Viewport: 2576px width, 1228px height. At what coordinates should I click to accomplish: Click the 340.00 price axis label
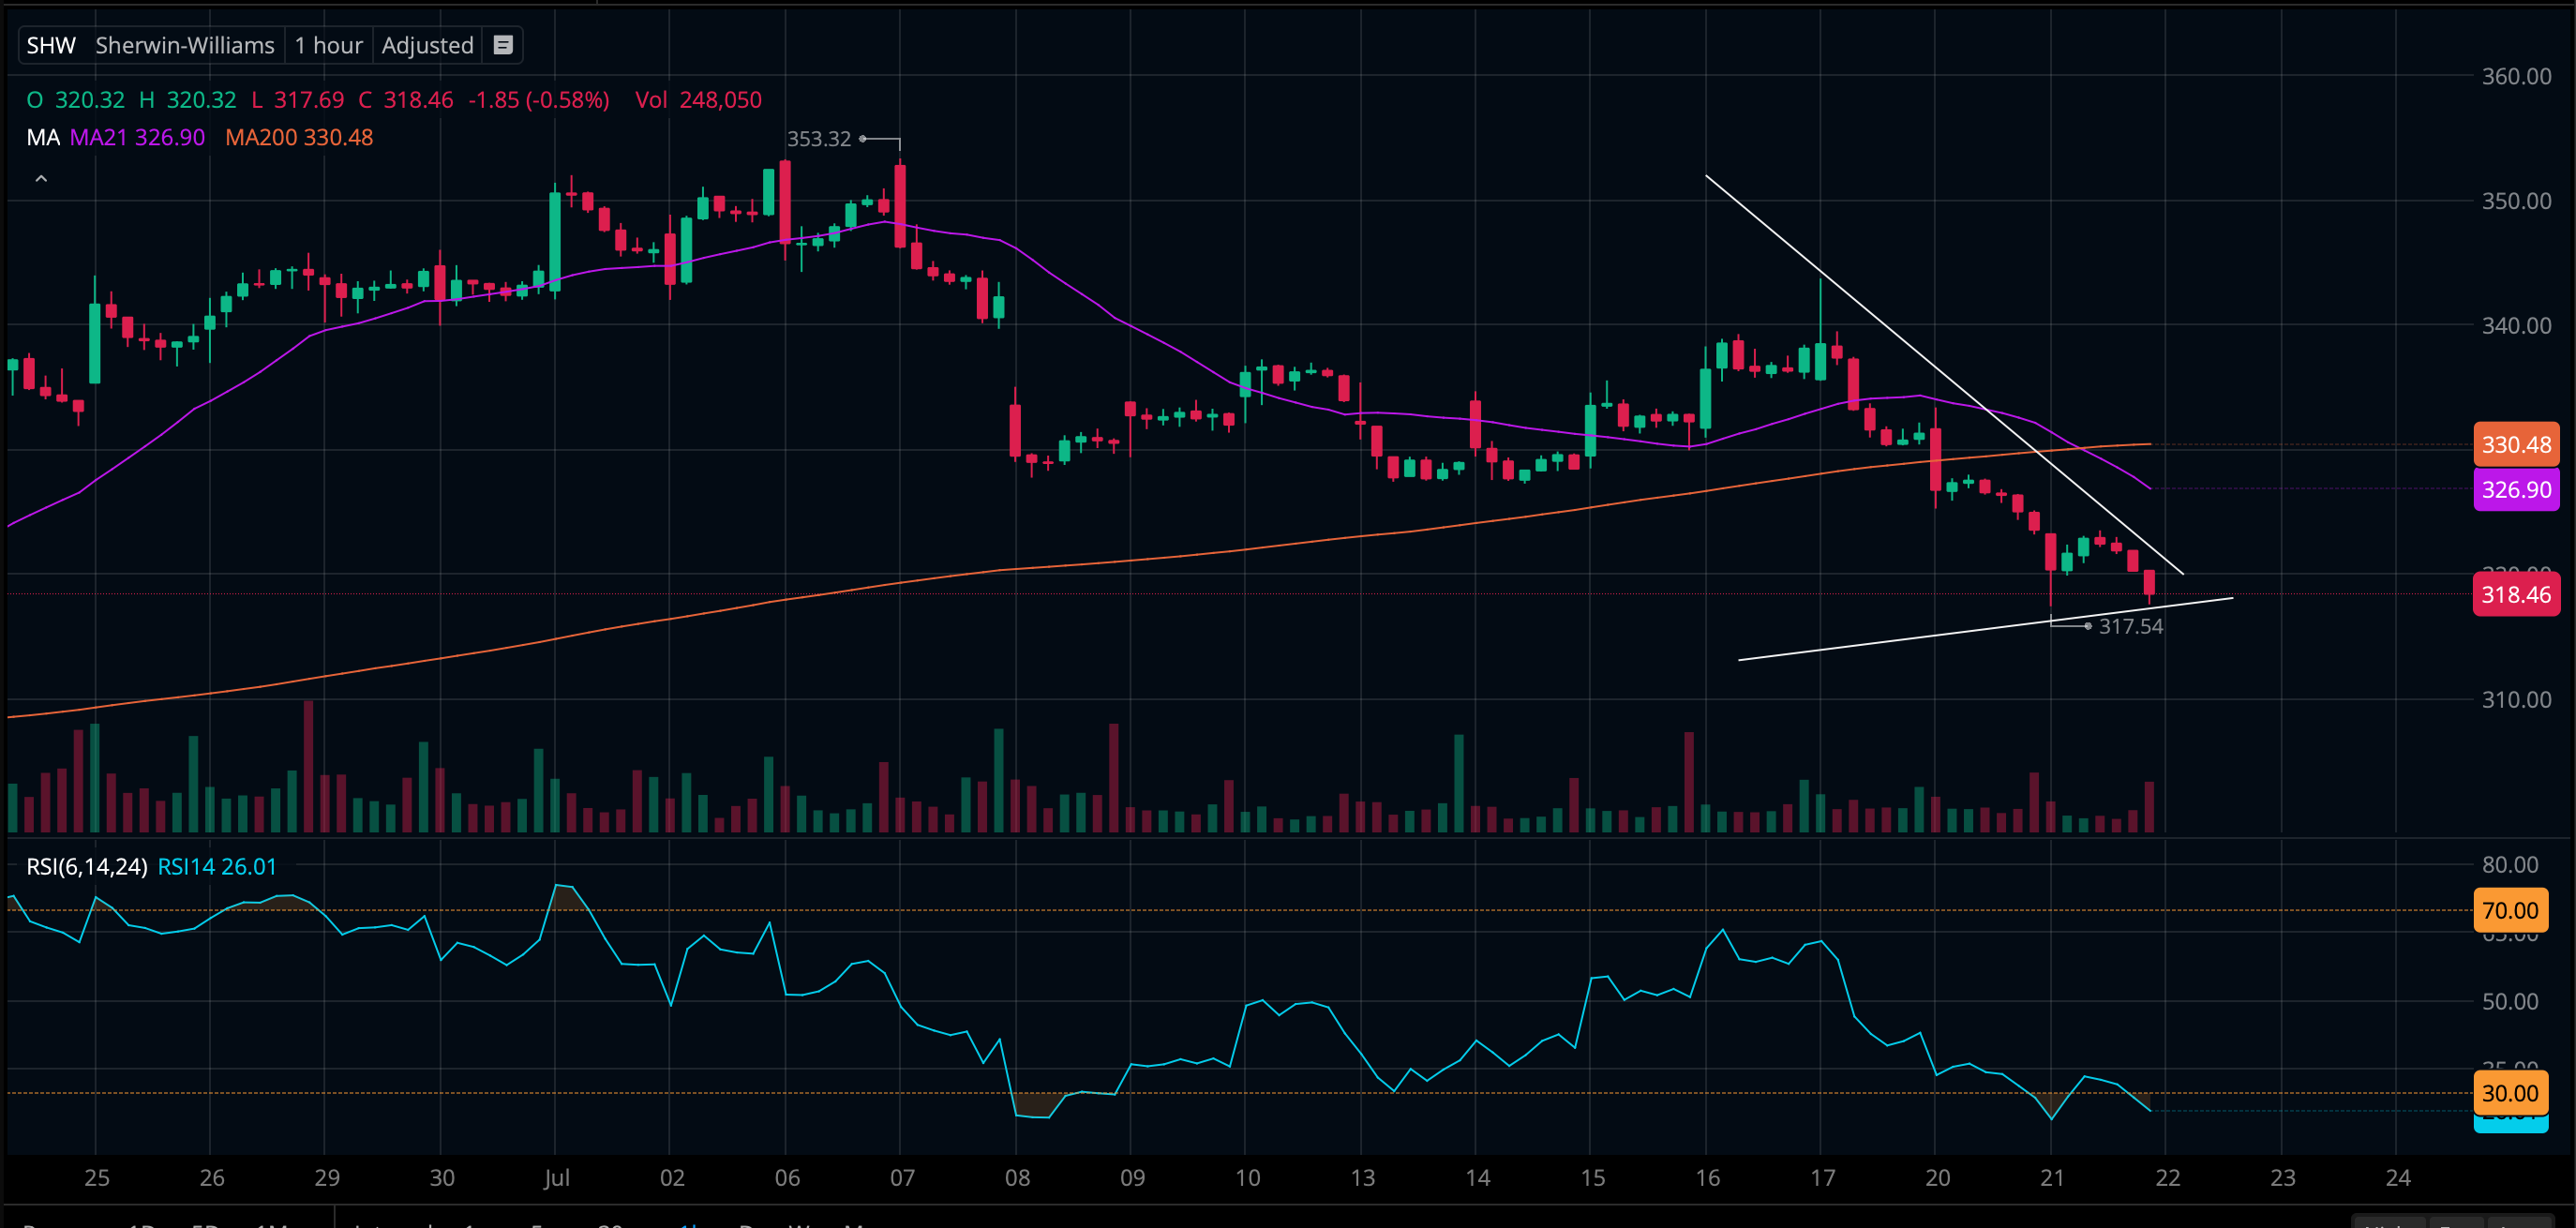(x=2516, y=325)
